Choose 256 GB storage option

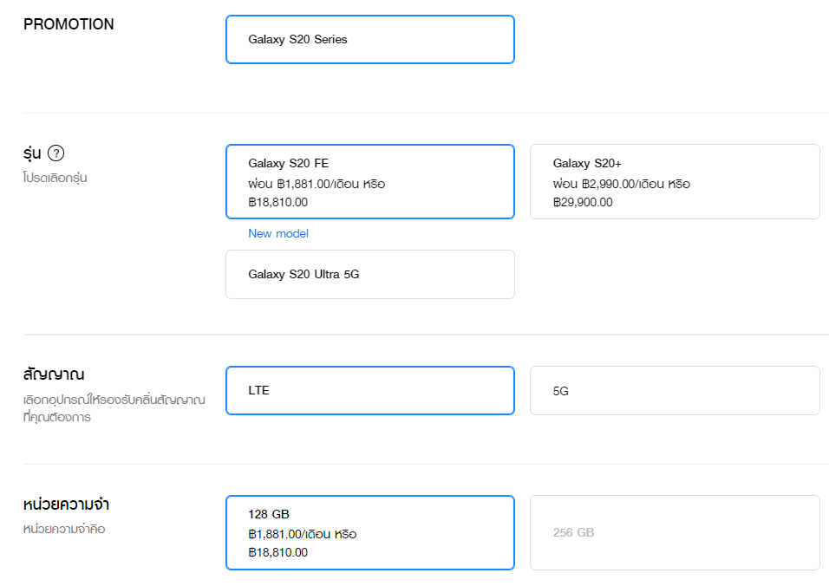pos(675,532)
